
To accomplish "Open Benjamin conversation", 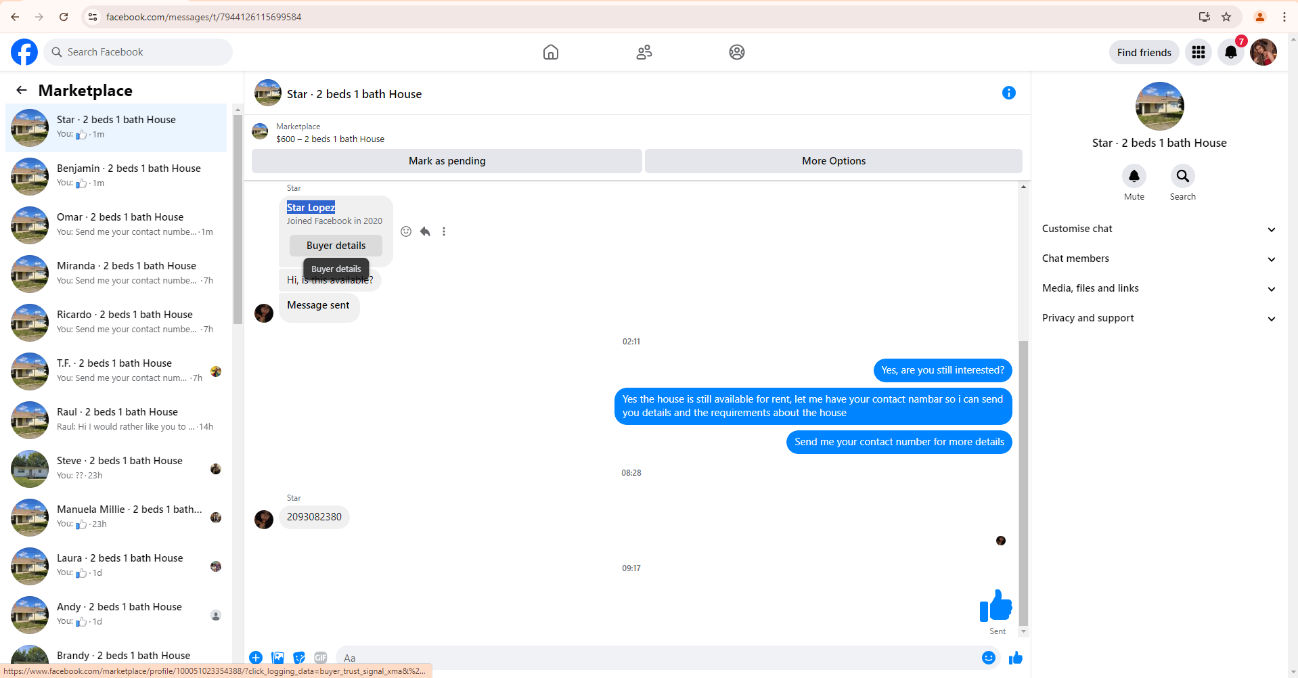I will click(x=116, y=177).
